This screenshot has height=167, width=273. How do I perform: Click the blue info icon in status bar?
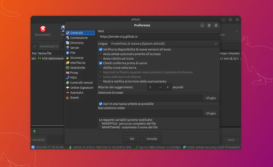(33, 147)
